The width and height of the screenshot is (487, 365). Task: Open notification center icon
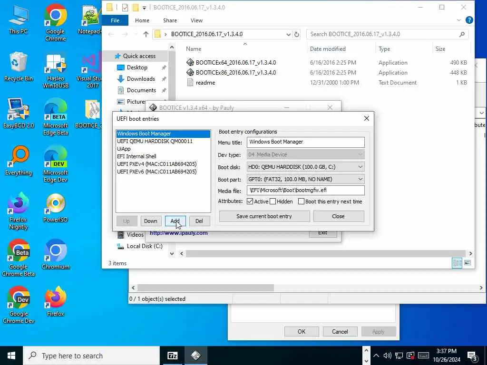pyautogui.click(x=472, y=355)
